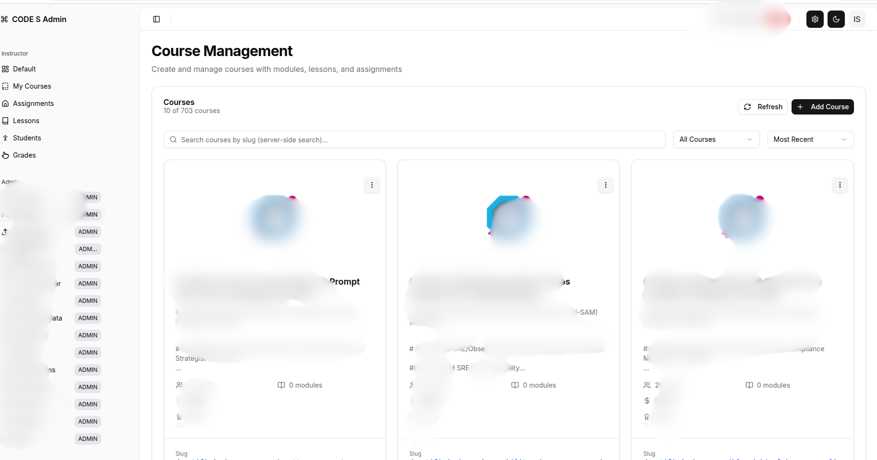
Task: Open the Assignments sidebar item
Action: (x=33, y=103)
